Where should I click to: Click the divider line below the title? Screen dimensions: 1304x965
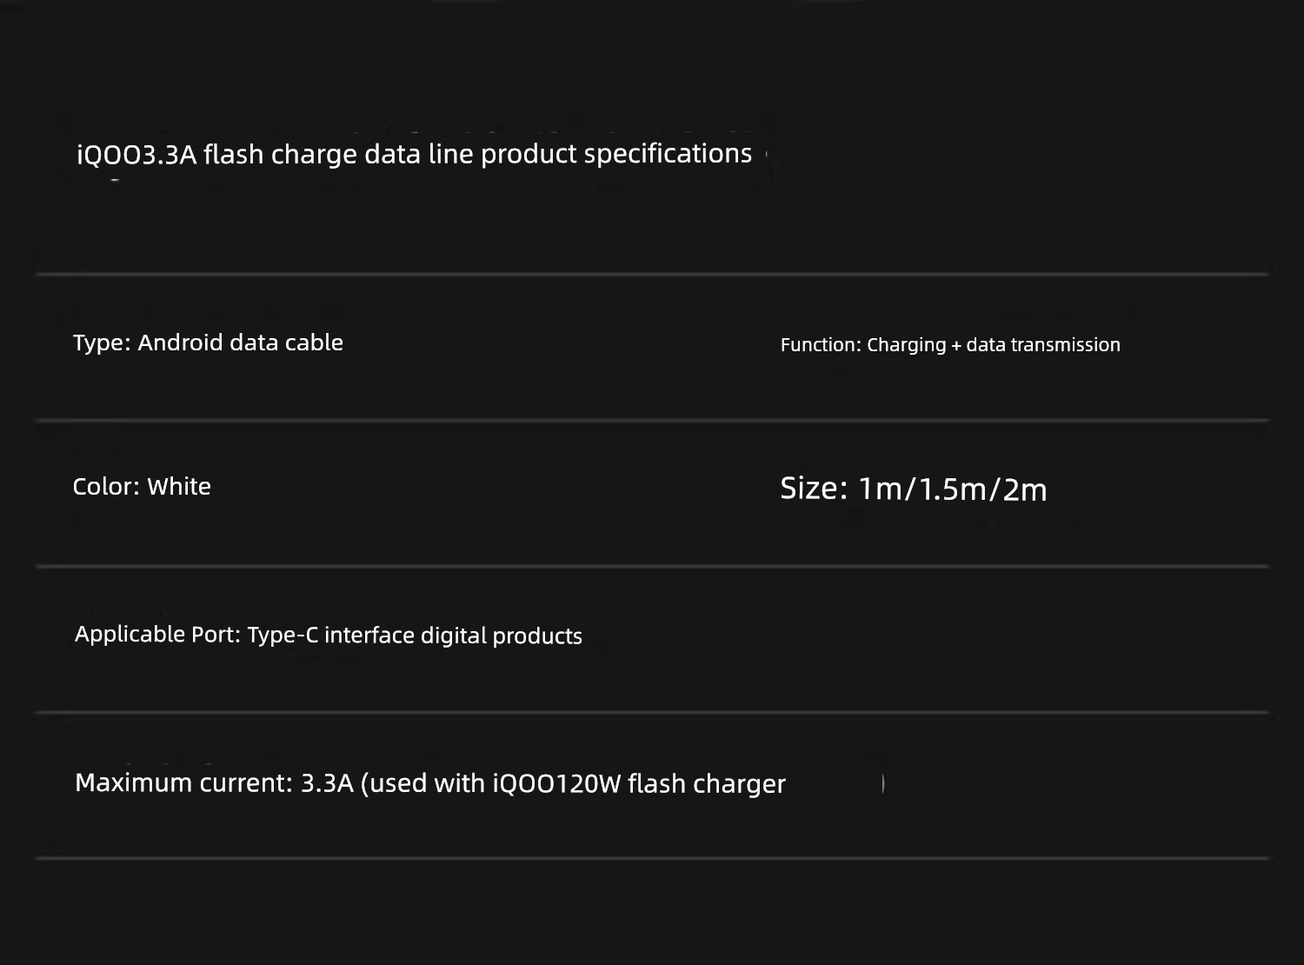652,274
